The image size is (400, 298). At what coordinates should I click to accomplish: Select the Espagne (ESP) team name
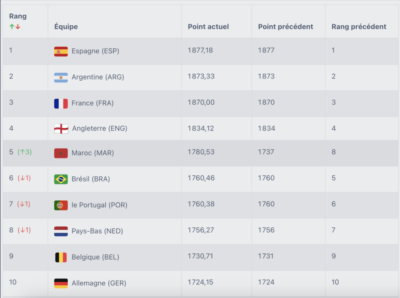95,51
